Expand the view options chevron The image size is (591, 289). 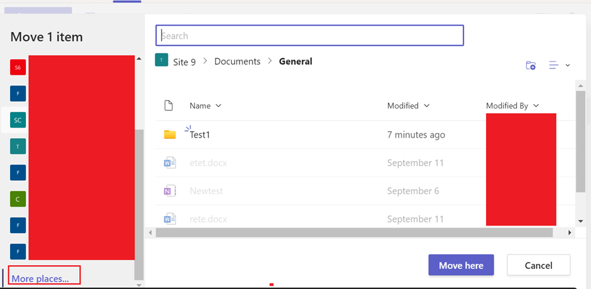tap(568, 65)
